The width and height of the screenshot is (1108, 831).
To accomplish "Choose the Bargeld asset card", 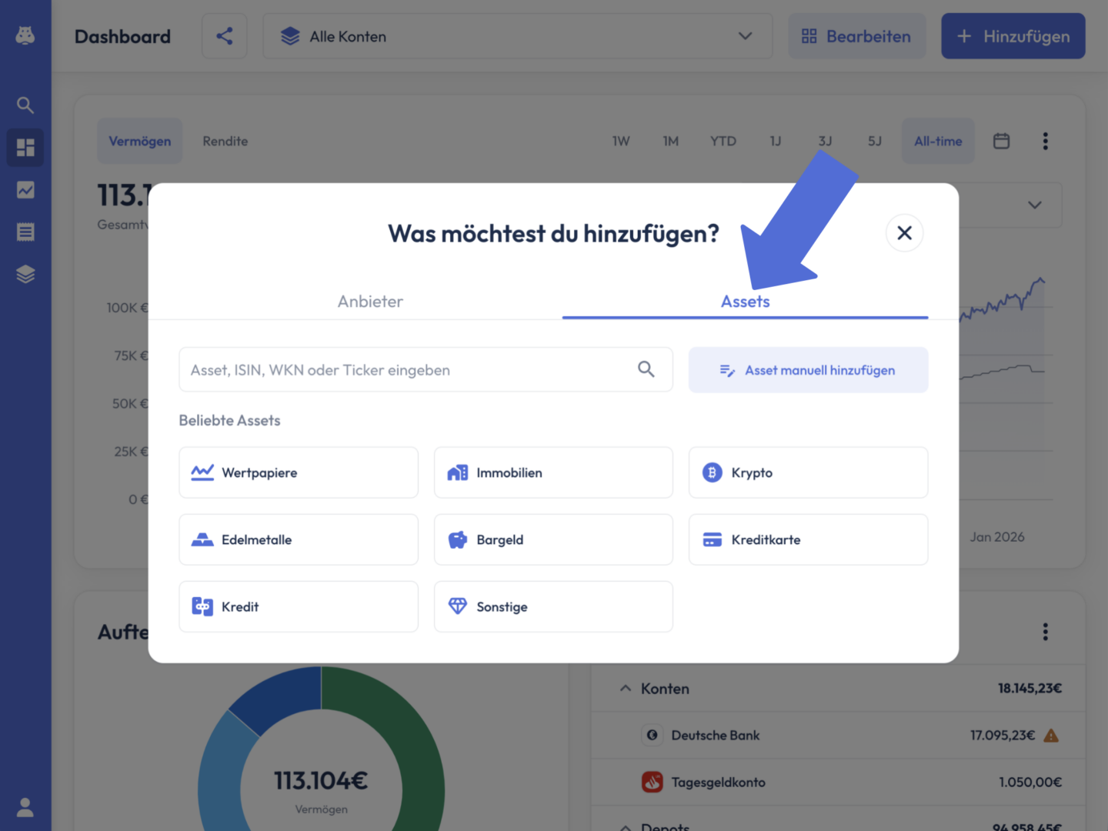I will click(x=553, y=539).
